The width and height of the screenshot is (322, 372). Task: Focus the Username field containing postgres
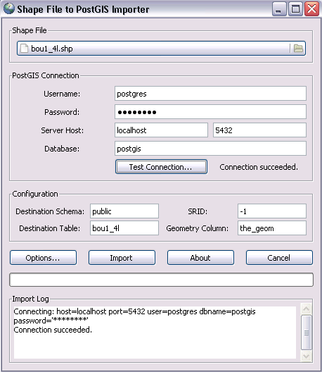210,94
